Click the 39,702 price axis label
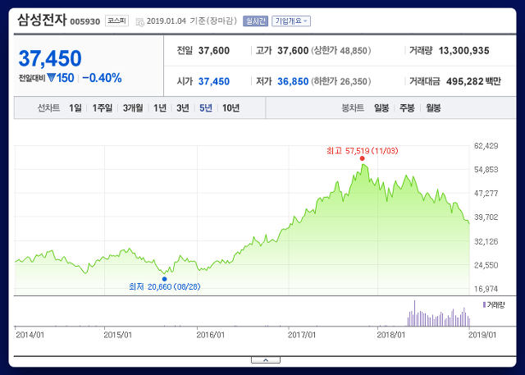 pos(486,217)
